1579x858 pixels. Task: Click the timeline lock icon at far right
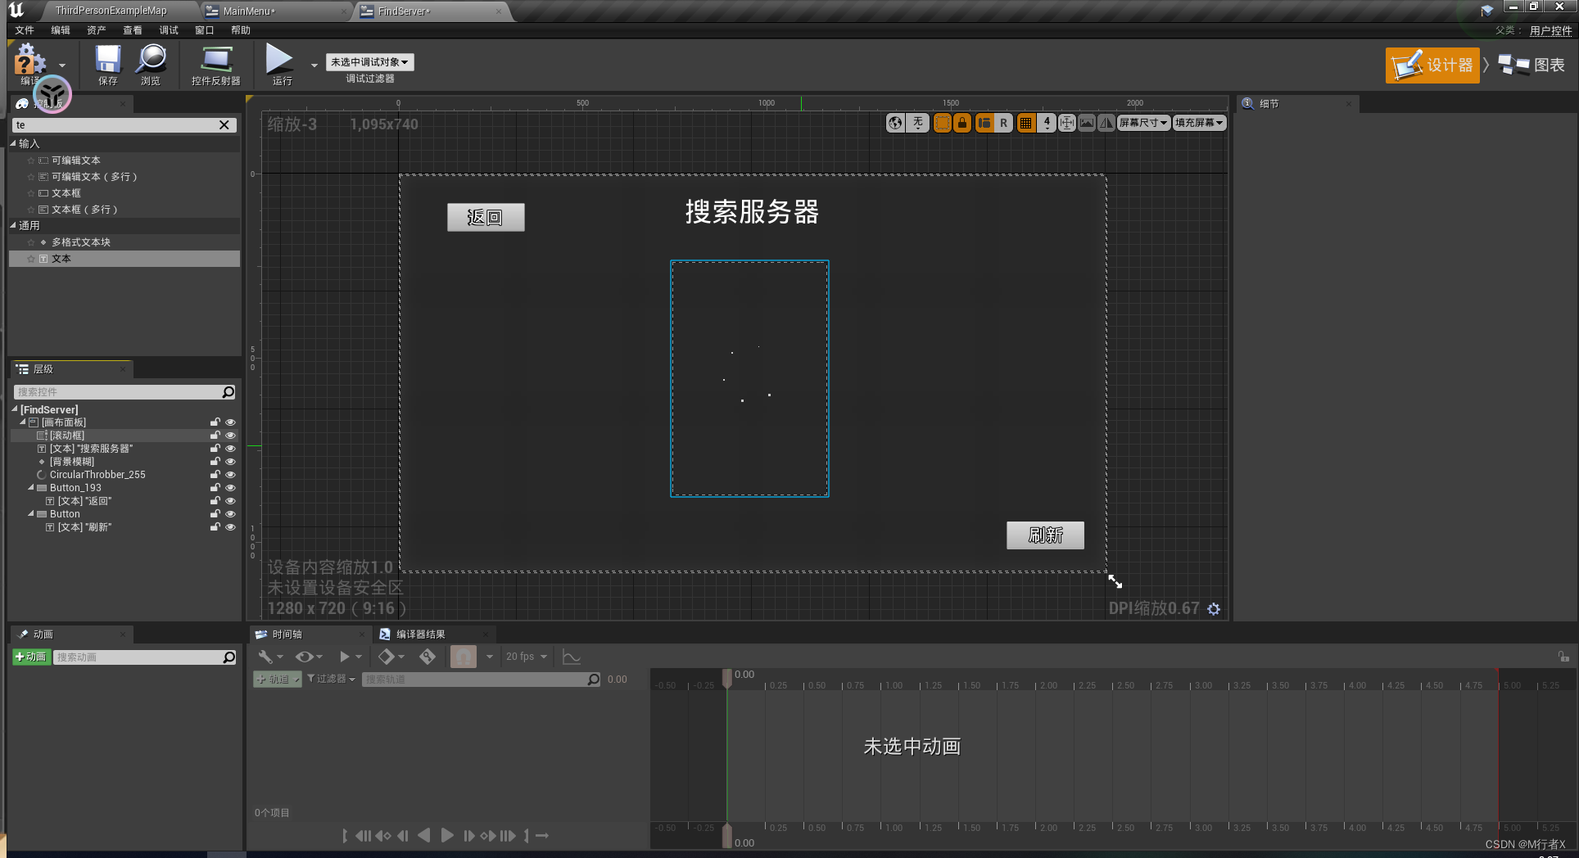(1563, 657)
